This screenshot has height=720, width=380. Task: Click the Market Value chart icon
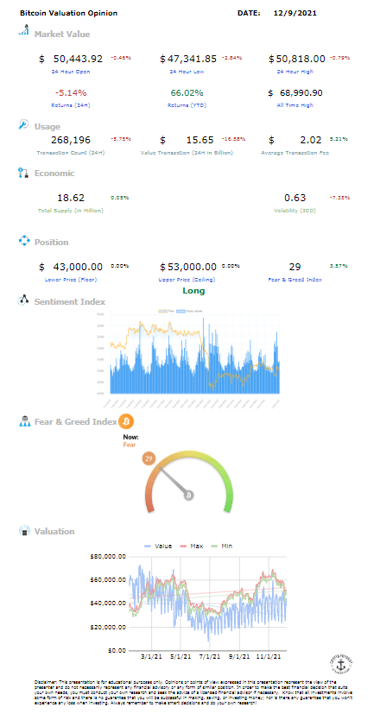(x=23, y=31)
